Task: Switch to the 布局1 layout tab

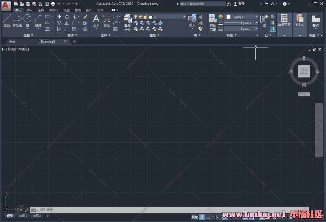Action: [x=23, y=216]
